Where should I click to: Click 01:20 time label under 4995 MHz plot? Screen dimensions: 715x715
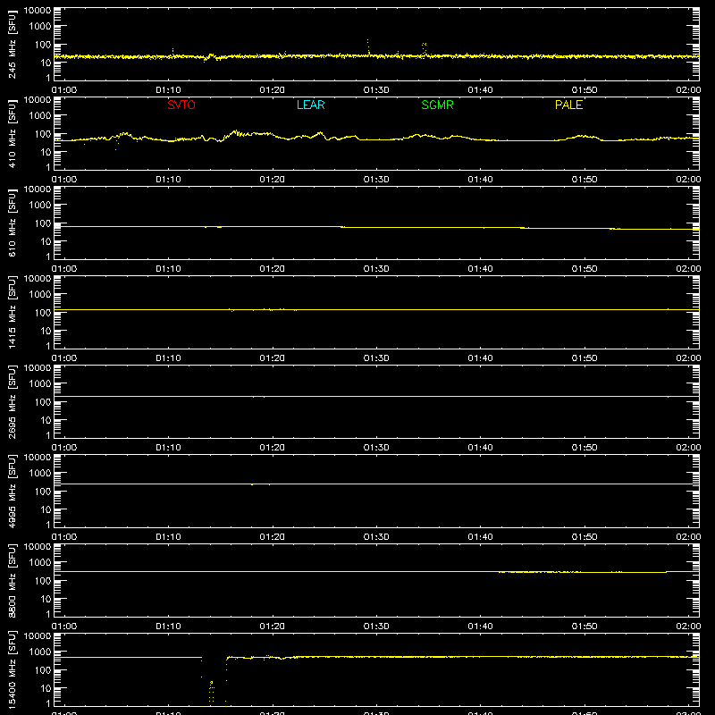point(273,537)
